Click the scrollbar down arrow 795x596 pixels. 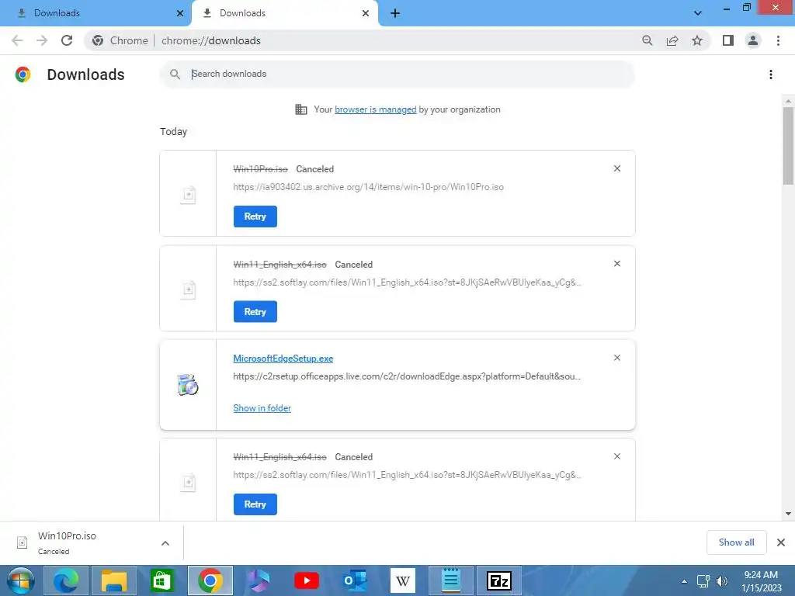click(x=788, y=514)
